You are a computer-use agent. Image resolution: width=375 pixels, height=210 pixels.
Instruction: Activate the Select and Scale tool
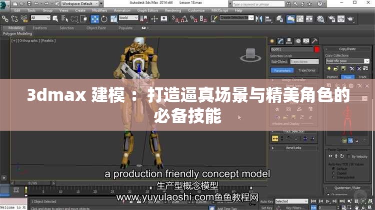coord(114,19)
